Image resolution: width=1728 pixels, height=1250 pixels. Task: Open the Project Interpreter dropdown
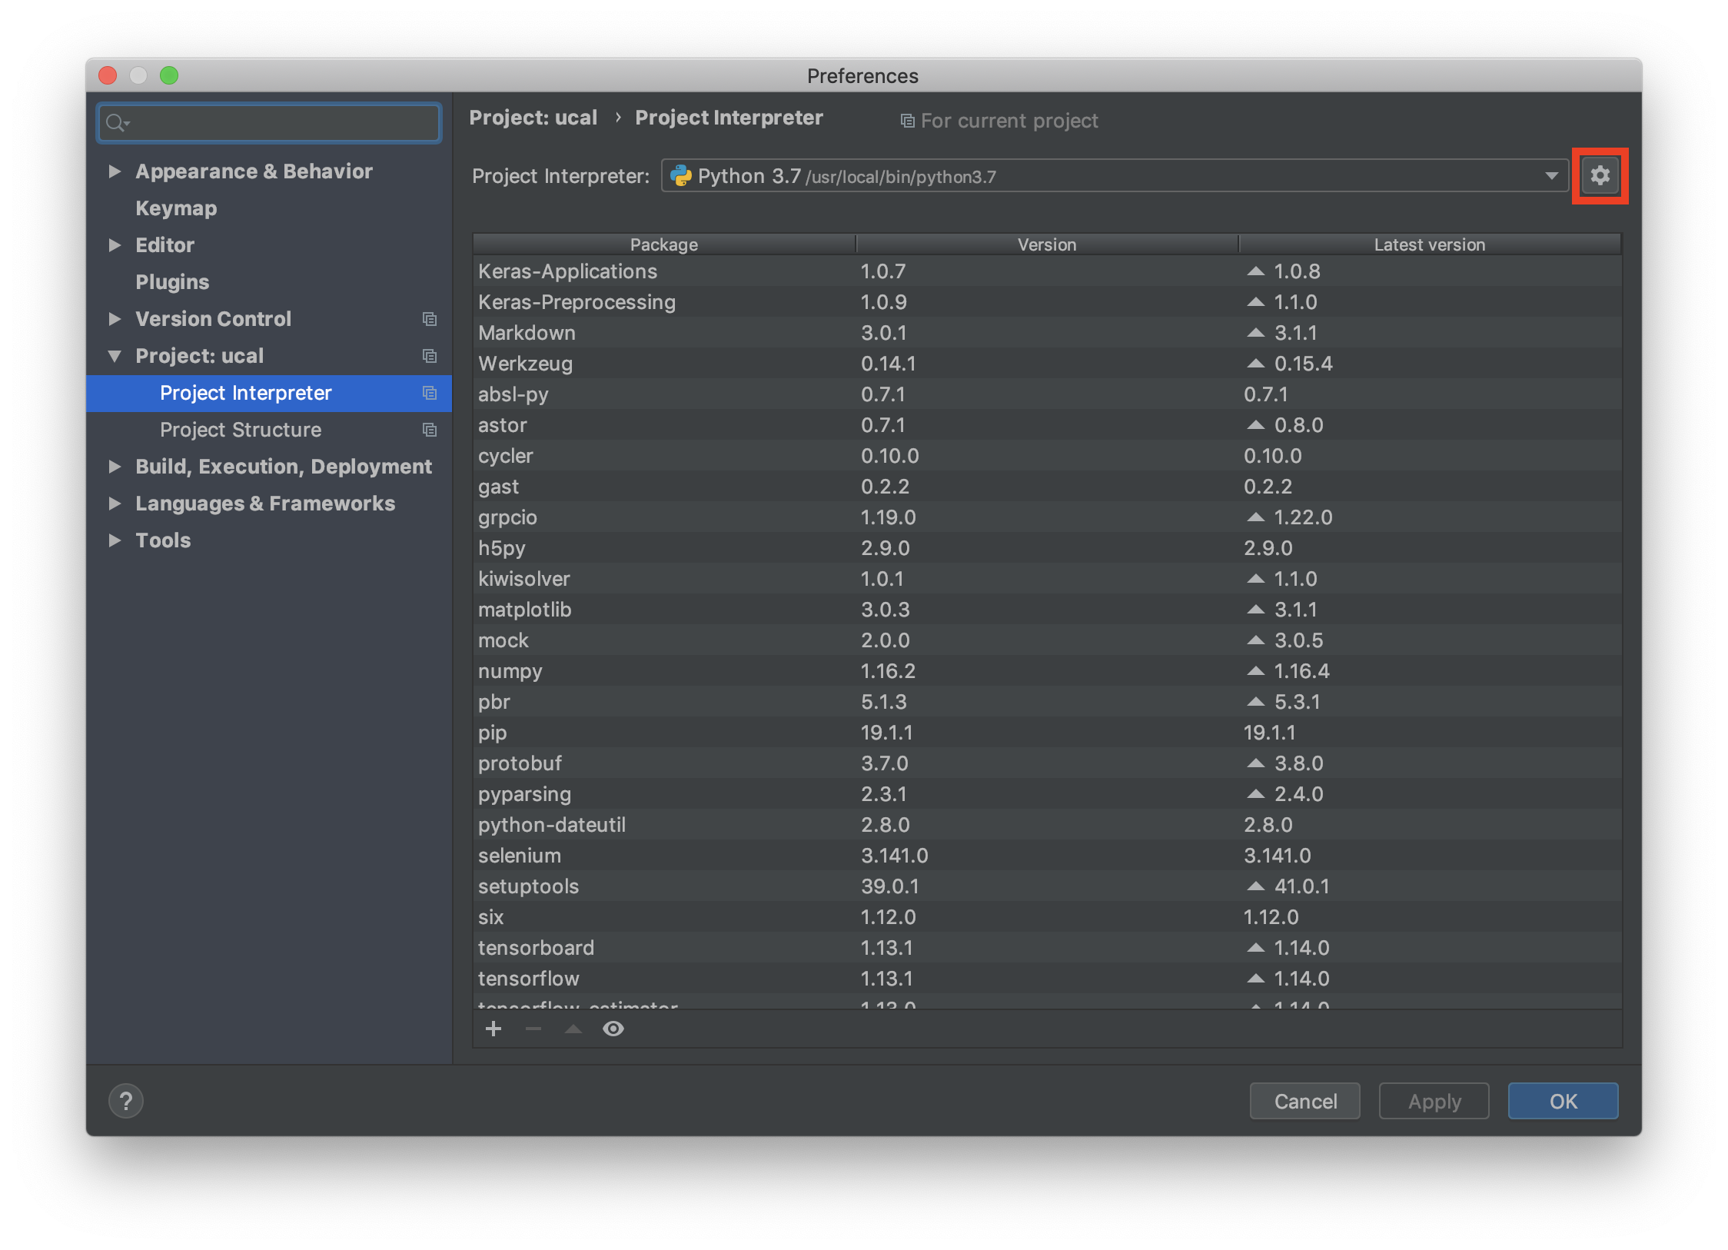[x=1551, y=176]
